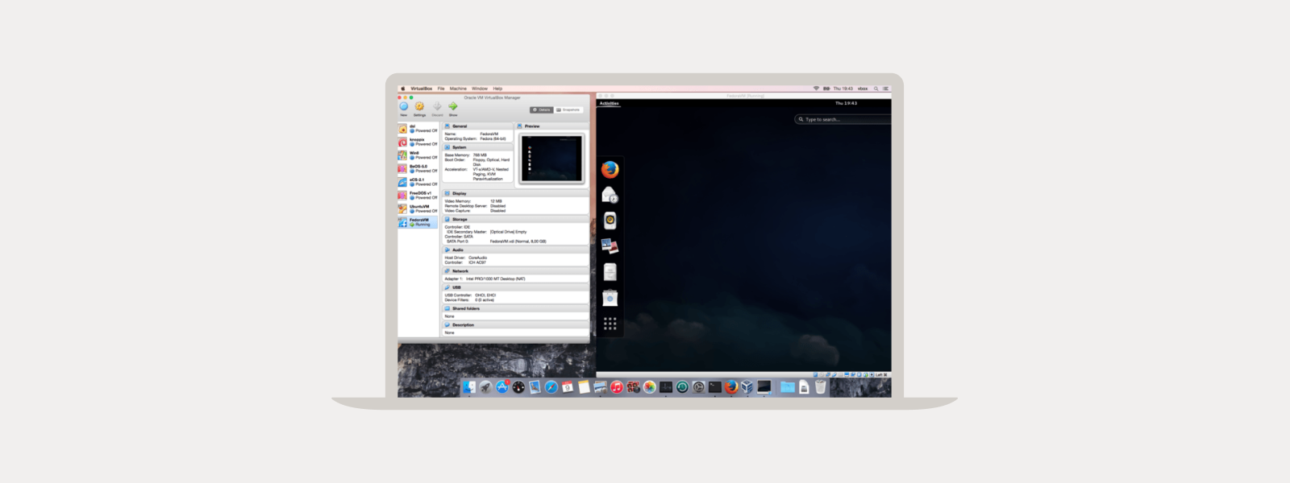Open the Help menu
This screenshot has height=483, width=1290.
click(497, 89)
